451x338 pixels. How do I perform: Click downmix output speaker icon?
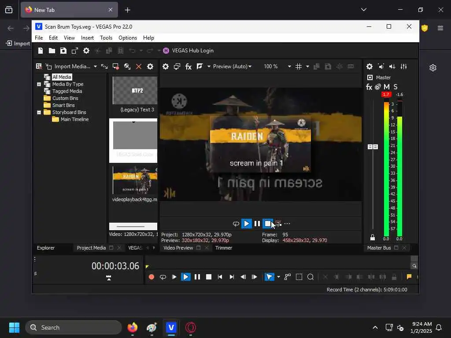(381, 66)
